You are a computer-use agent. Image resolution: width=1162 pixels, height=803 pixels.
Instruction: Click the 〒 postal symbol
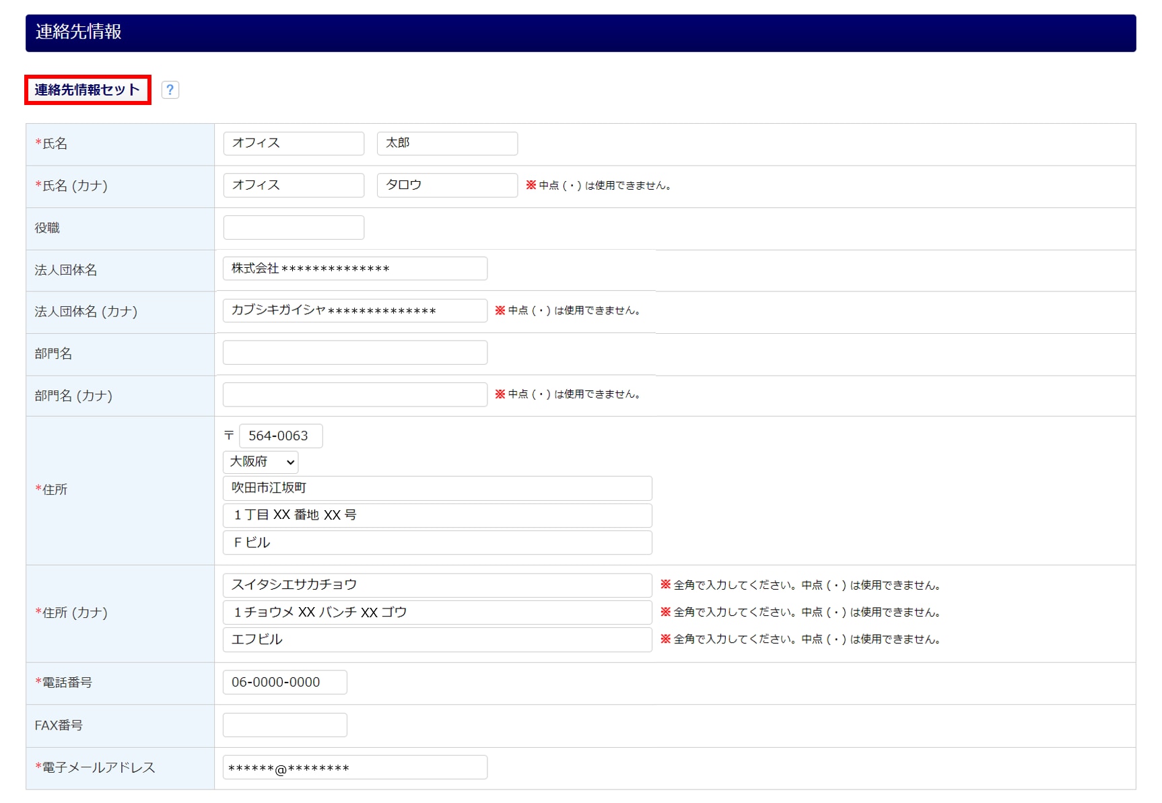(229, 435)
